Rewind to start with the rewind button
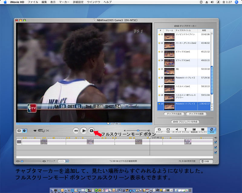 click(x=76, y=131)
